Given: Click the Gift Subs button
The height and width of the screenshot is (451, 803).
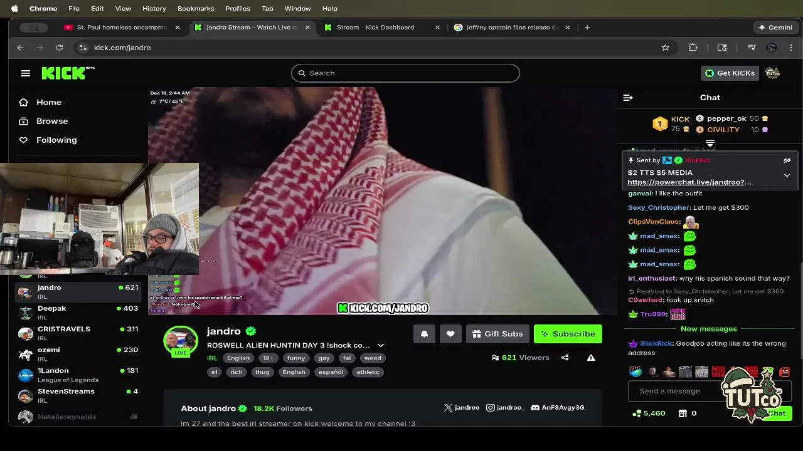Looking at the screenshot, I should click(x=497, y=334).
